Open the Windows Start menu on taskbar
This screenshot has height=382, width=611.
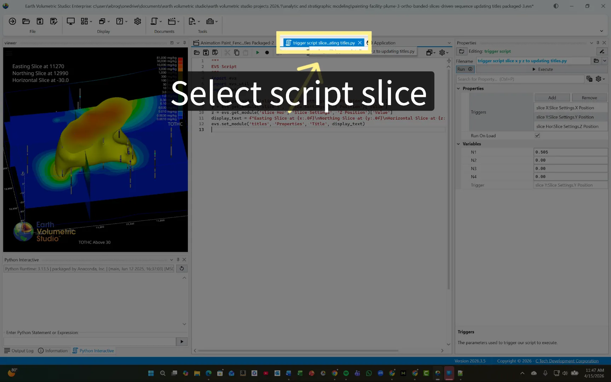pyautogui.click(x=151, y=373)
